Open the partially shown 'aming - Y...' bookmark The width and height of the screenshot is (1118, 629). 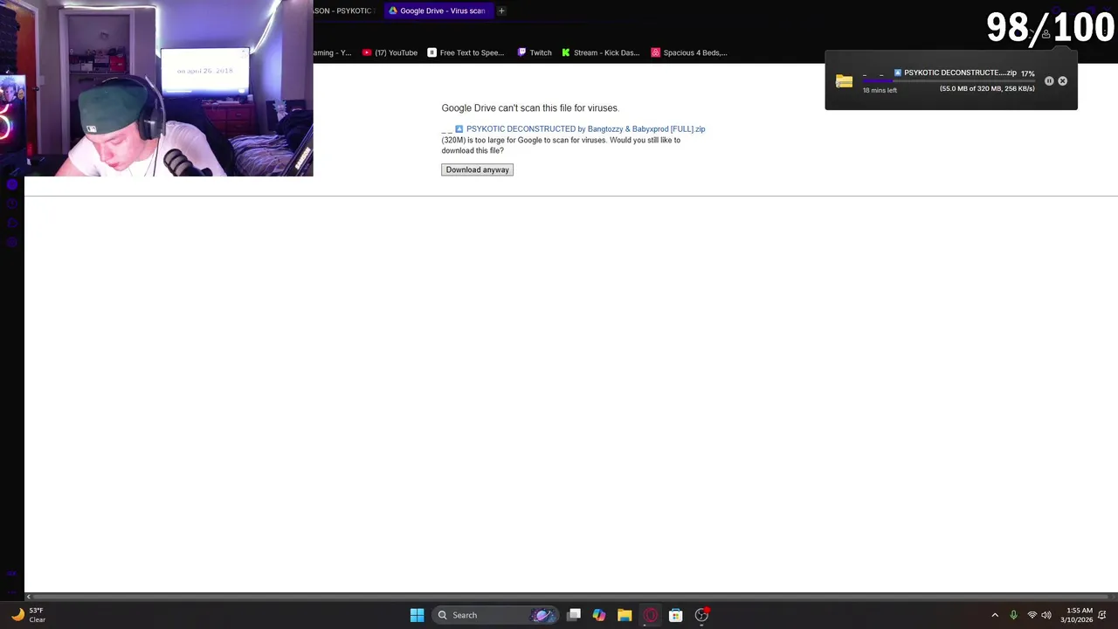[333, 52]
